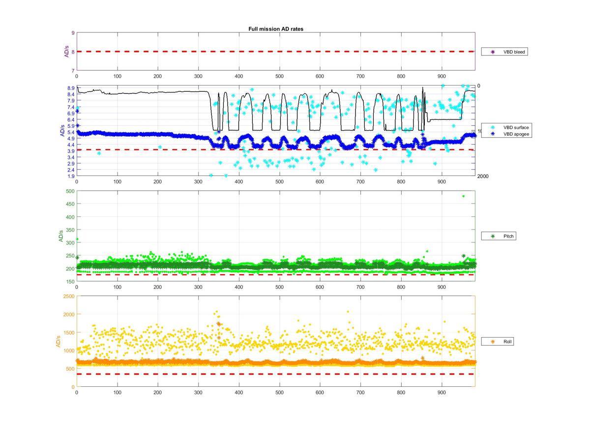Click the '2500' y-axis tick in Roll plot
Screen dimensions: 590x435
tap(69, 296)
